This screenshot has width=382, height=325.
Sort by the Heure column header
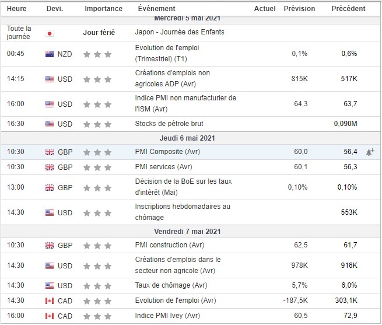tap(16, 9)
